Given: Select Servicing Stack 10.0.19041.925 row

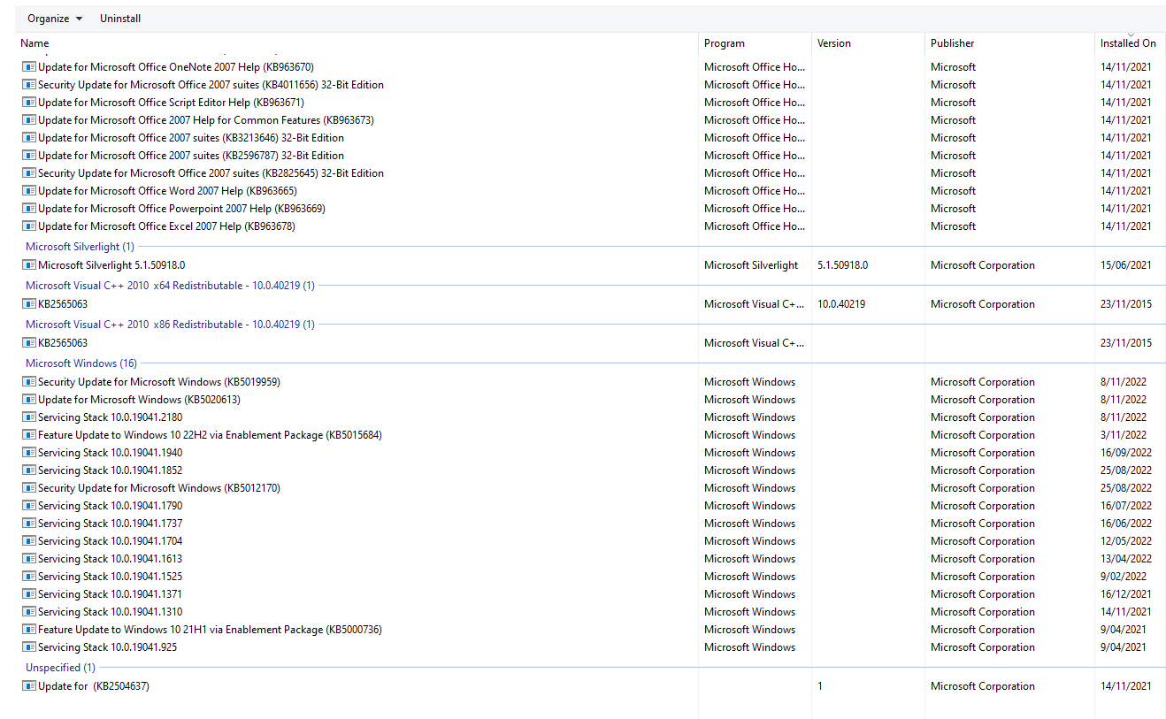Looking at the screenshot, I should coord(590,647).
